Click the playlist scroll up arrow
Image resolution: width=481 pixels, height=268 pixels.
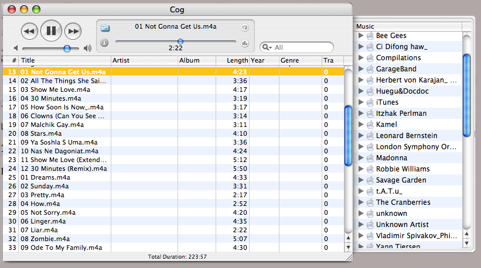click(x=348, y=238)
